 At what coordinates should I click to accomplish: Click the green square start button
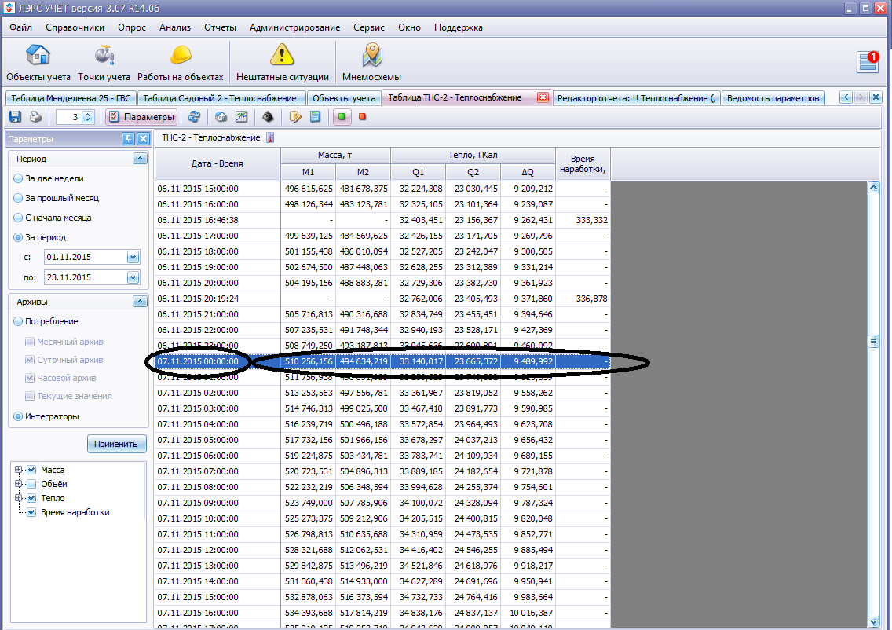(x=342, y=117)
